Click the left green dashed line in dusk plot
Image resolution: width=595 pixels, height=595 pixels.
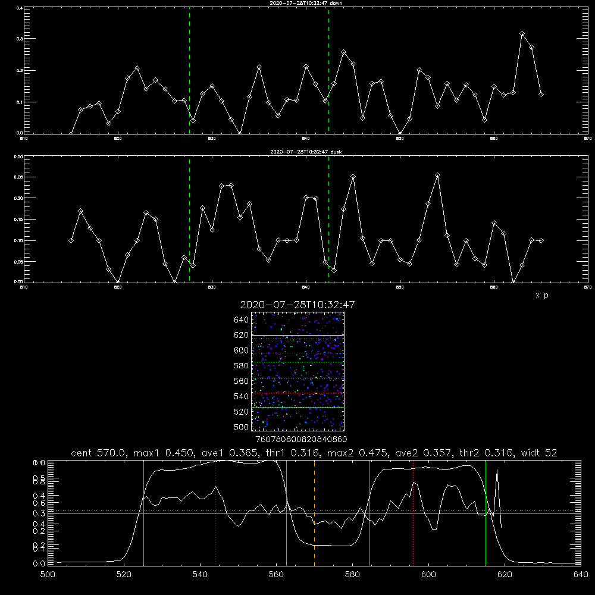point(189,220)
